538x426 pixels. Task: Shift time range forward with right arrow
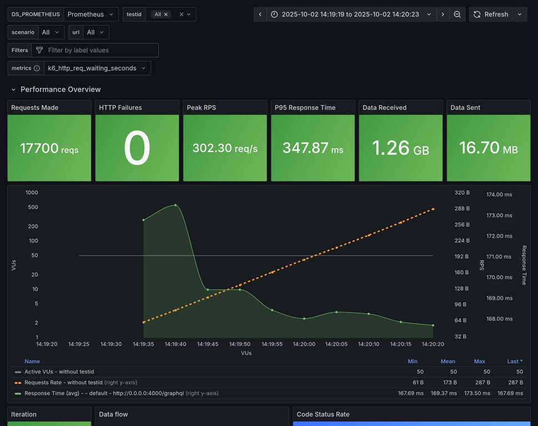pyautogui.click(x=443, y=14)
